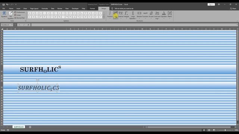
Task: Switch to the Home tab
Action: click(x=11, y=9)
